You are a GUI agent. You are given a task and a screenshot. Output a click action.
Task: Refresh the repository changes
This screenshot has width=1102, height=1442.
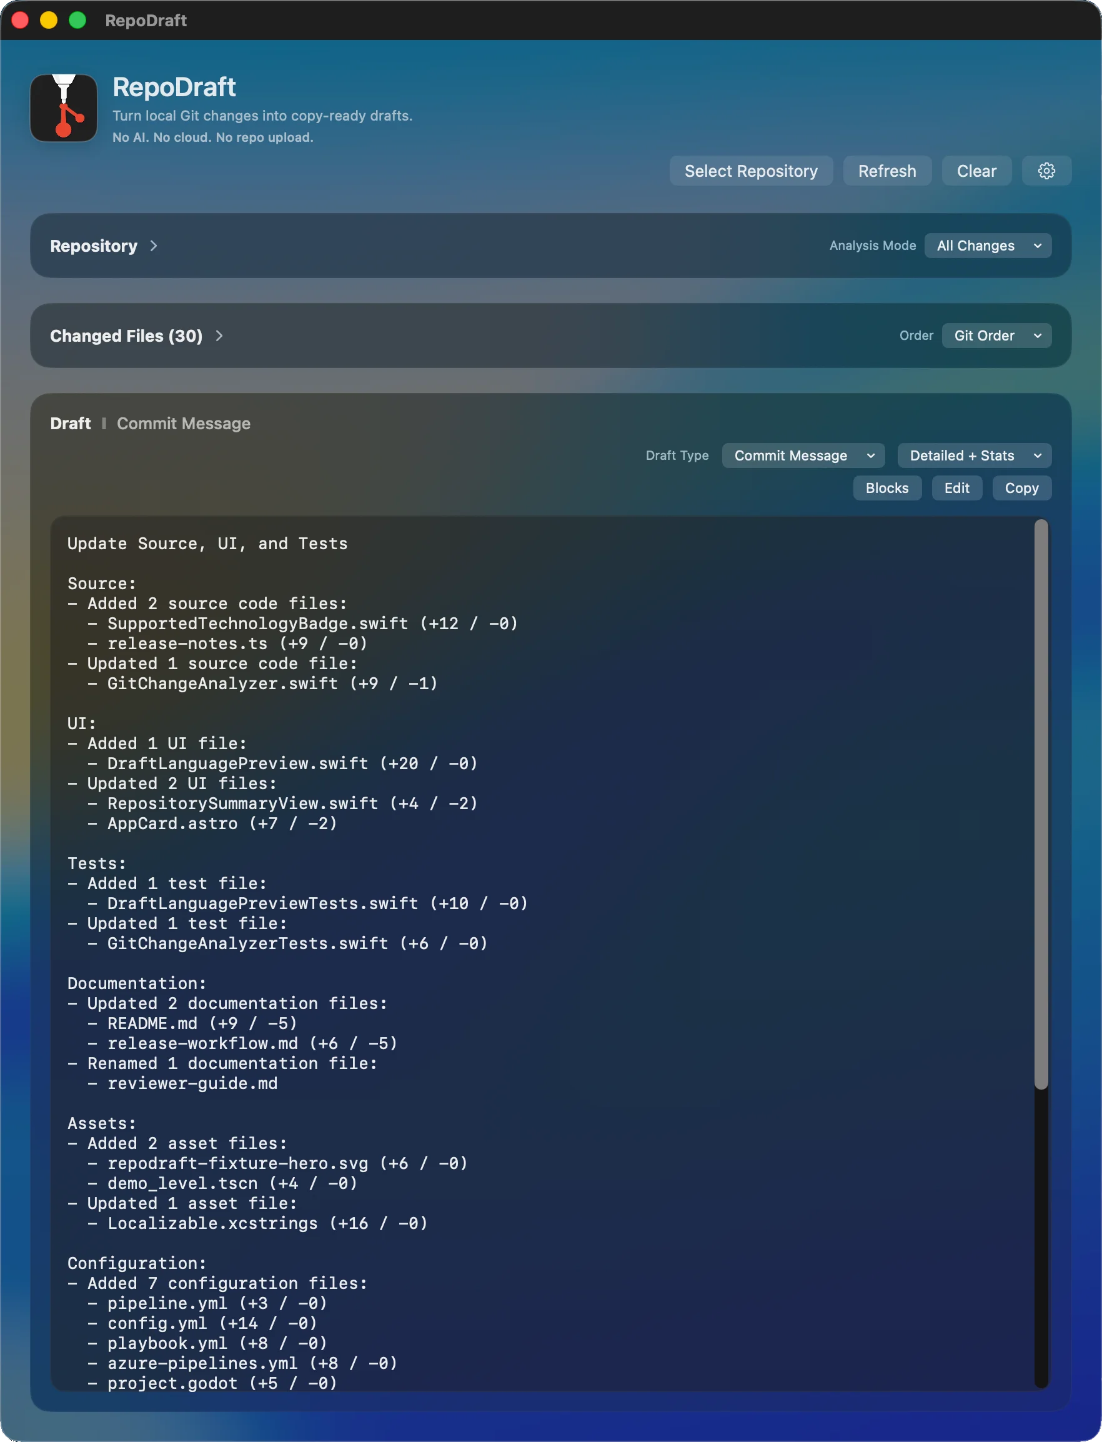click(887, 171)
